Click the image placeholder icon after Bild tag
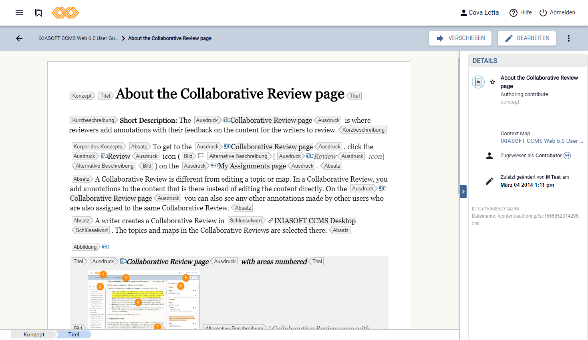This screenshot has width=588, height=340. pos(201,156)
